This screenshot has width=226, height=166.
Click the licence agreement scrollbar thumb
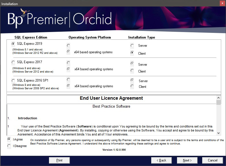(219, 102)
